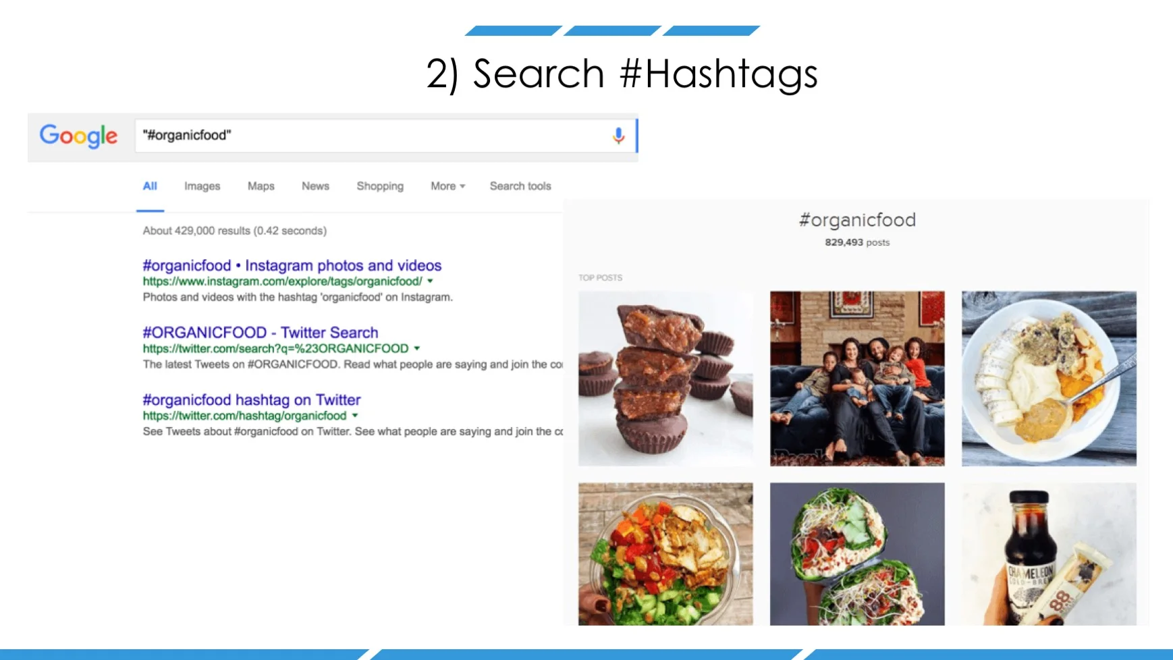Open Search tools options

520,186
